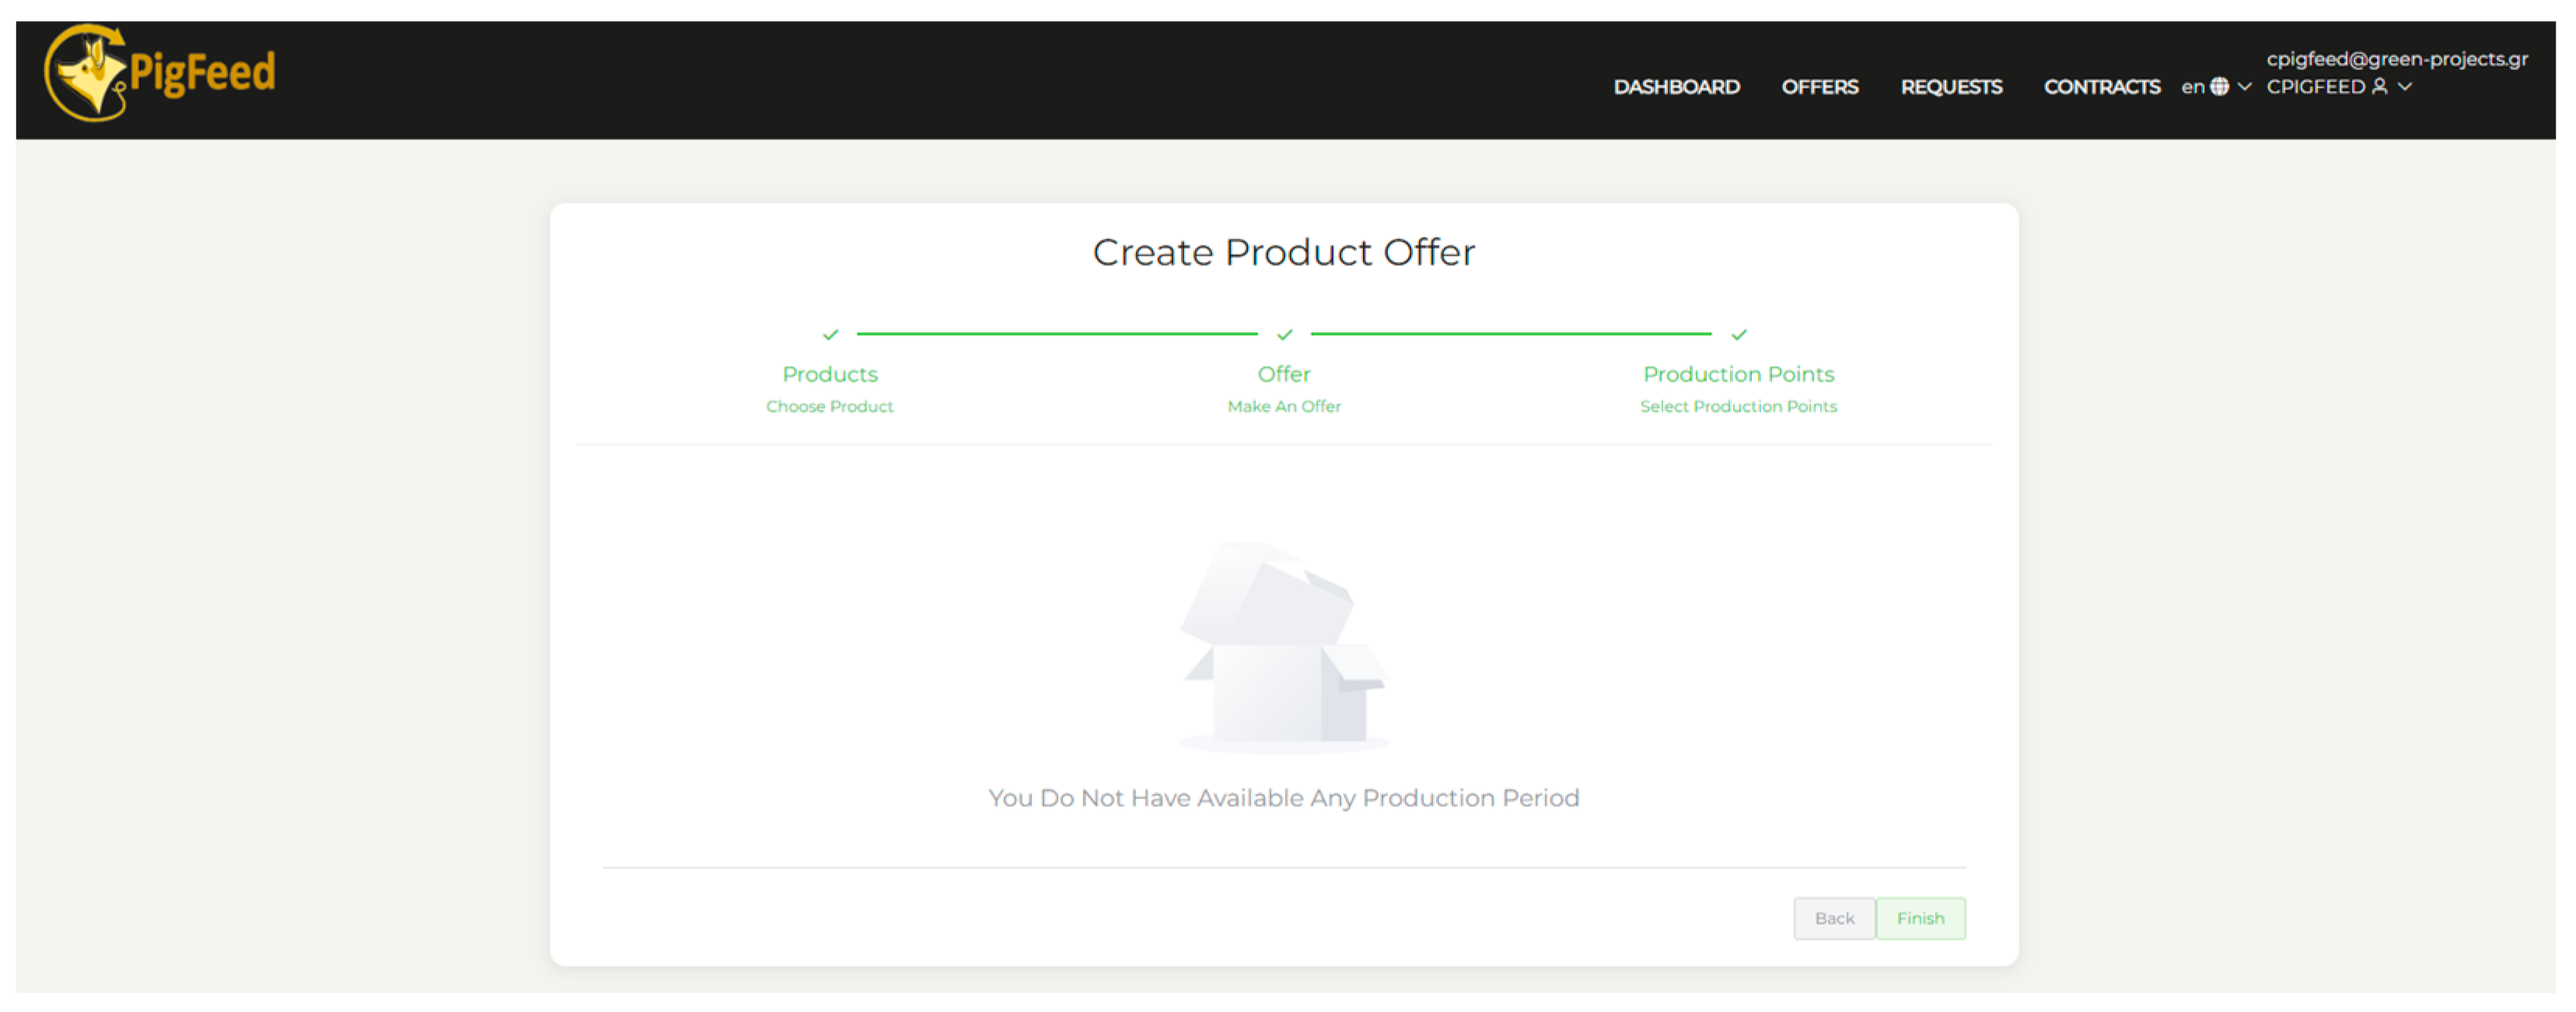Click the account email address
The height and width of the screenshot is (1012, 2576).
(2396, 59)
